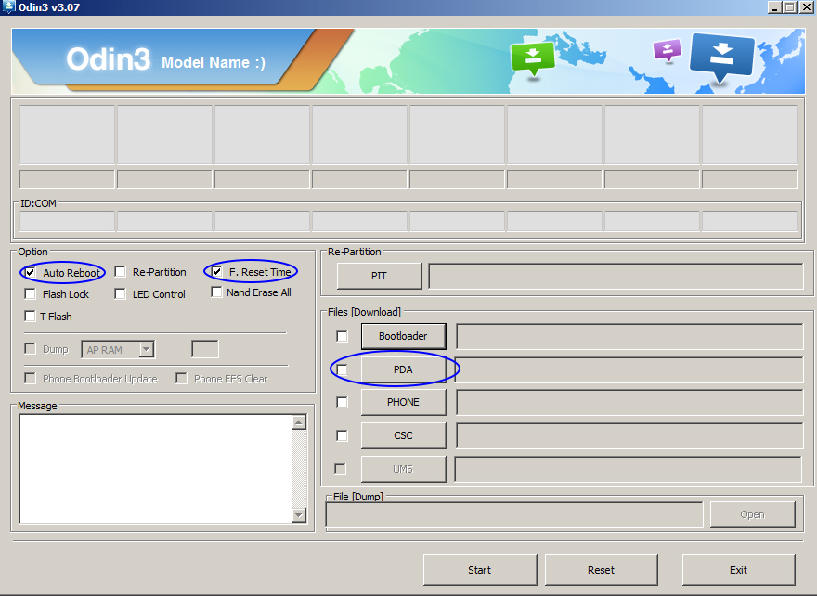Toggle the Auto Reboot checkbox
817x596 pixels.
31,273
